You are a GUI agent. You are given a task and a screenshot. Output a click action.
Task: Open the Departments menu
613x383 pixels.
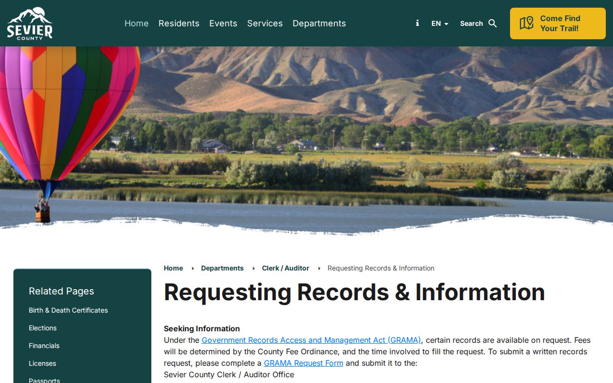click(319, 23)
